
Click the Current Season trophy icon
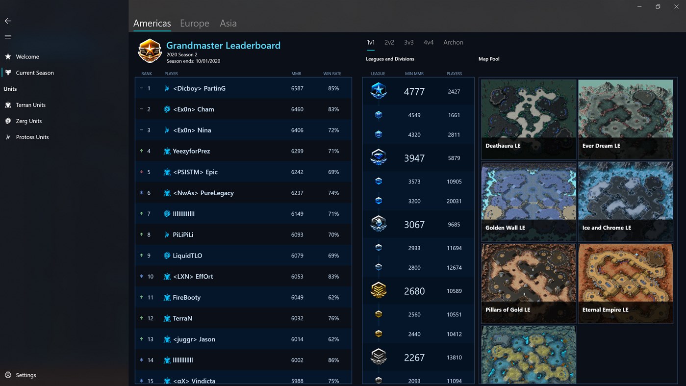pos(8,73)
